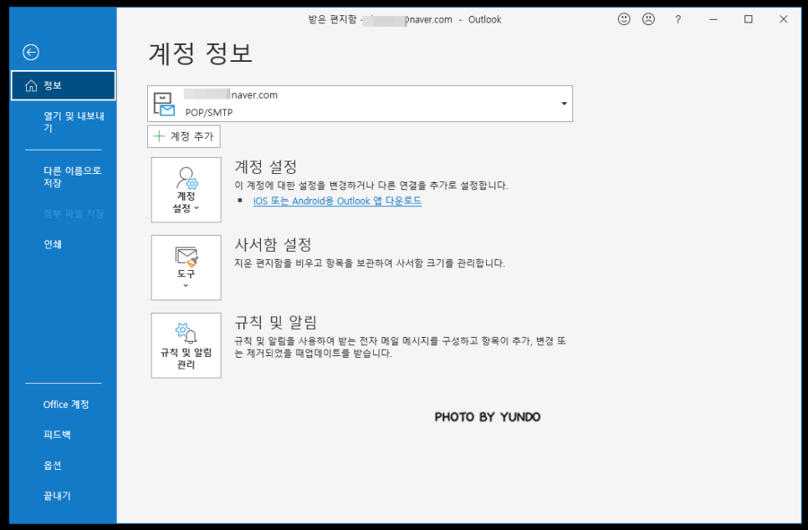Click the 규칙 및 알림 heading text

276,322
